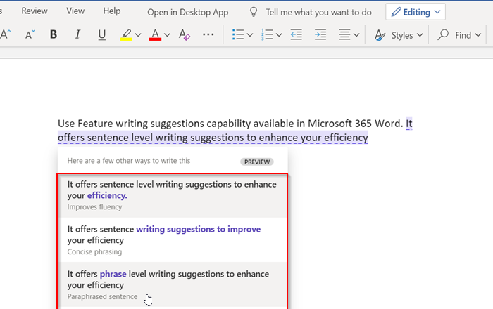Apply the red font color
Screen dimensions: 493x309
[156, 35]
